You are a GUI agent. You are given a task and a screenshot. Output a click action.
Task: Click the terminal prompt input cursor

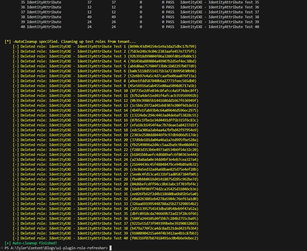click(110, 248)
